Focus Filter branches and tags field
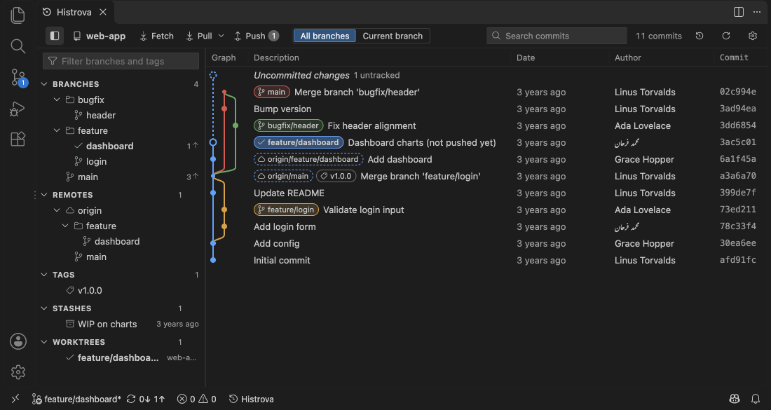 coord(121,61)
